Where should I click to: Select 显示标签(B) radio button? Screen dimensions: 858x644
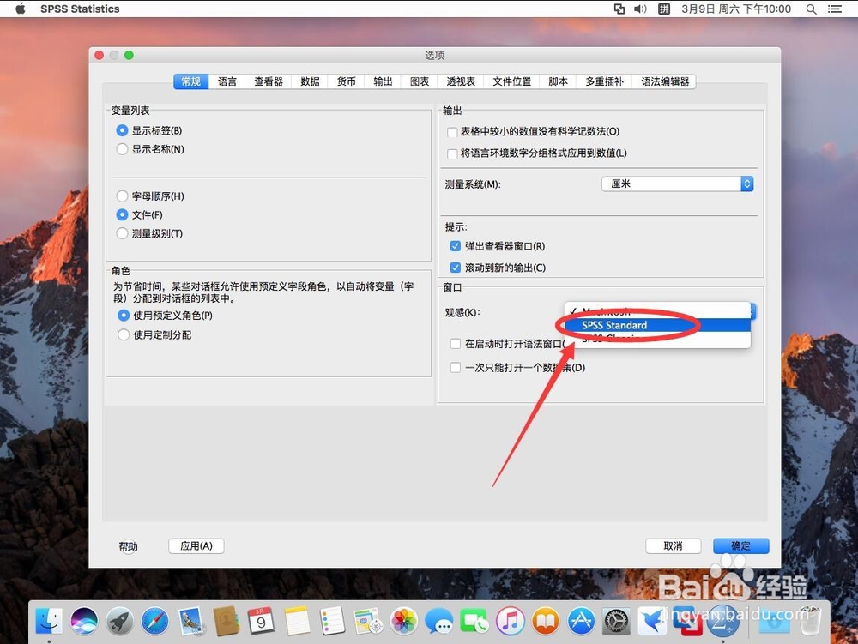122,130
